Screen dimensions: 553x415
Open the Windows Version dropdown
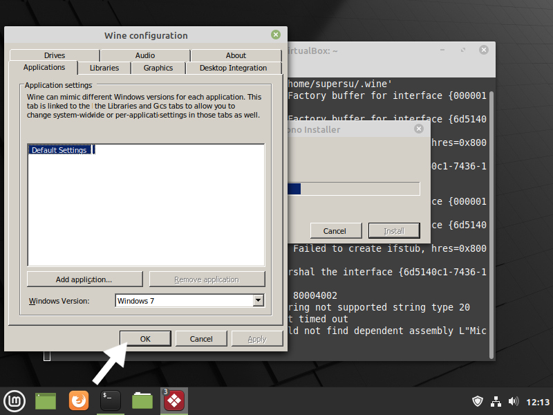(189, 301)
